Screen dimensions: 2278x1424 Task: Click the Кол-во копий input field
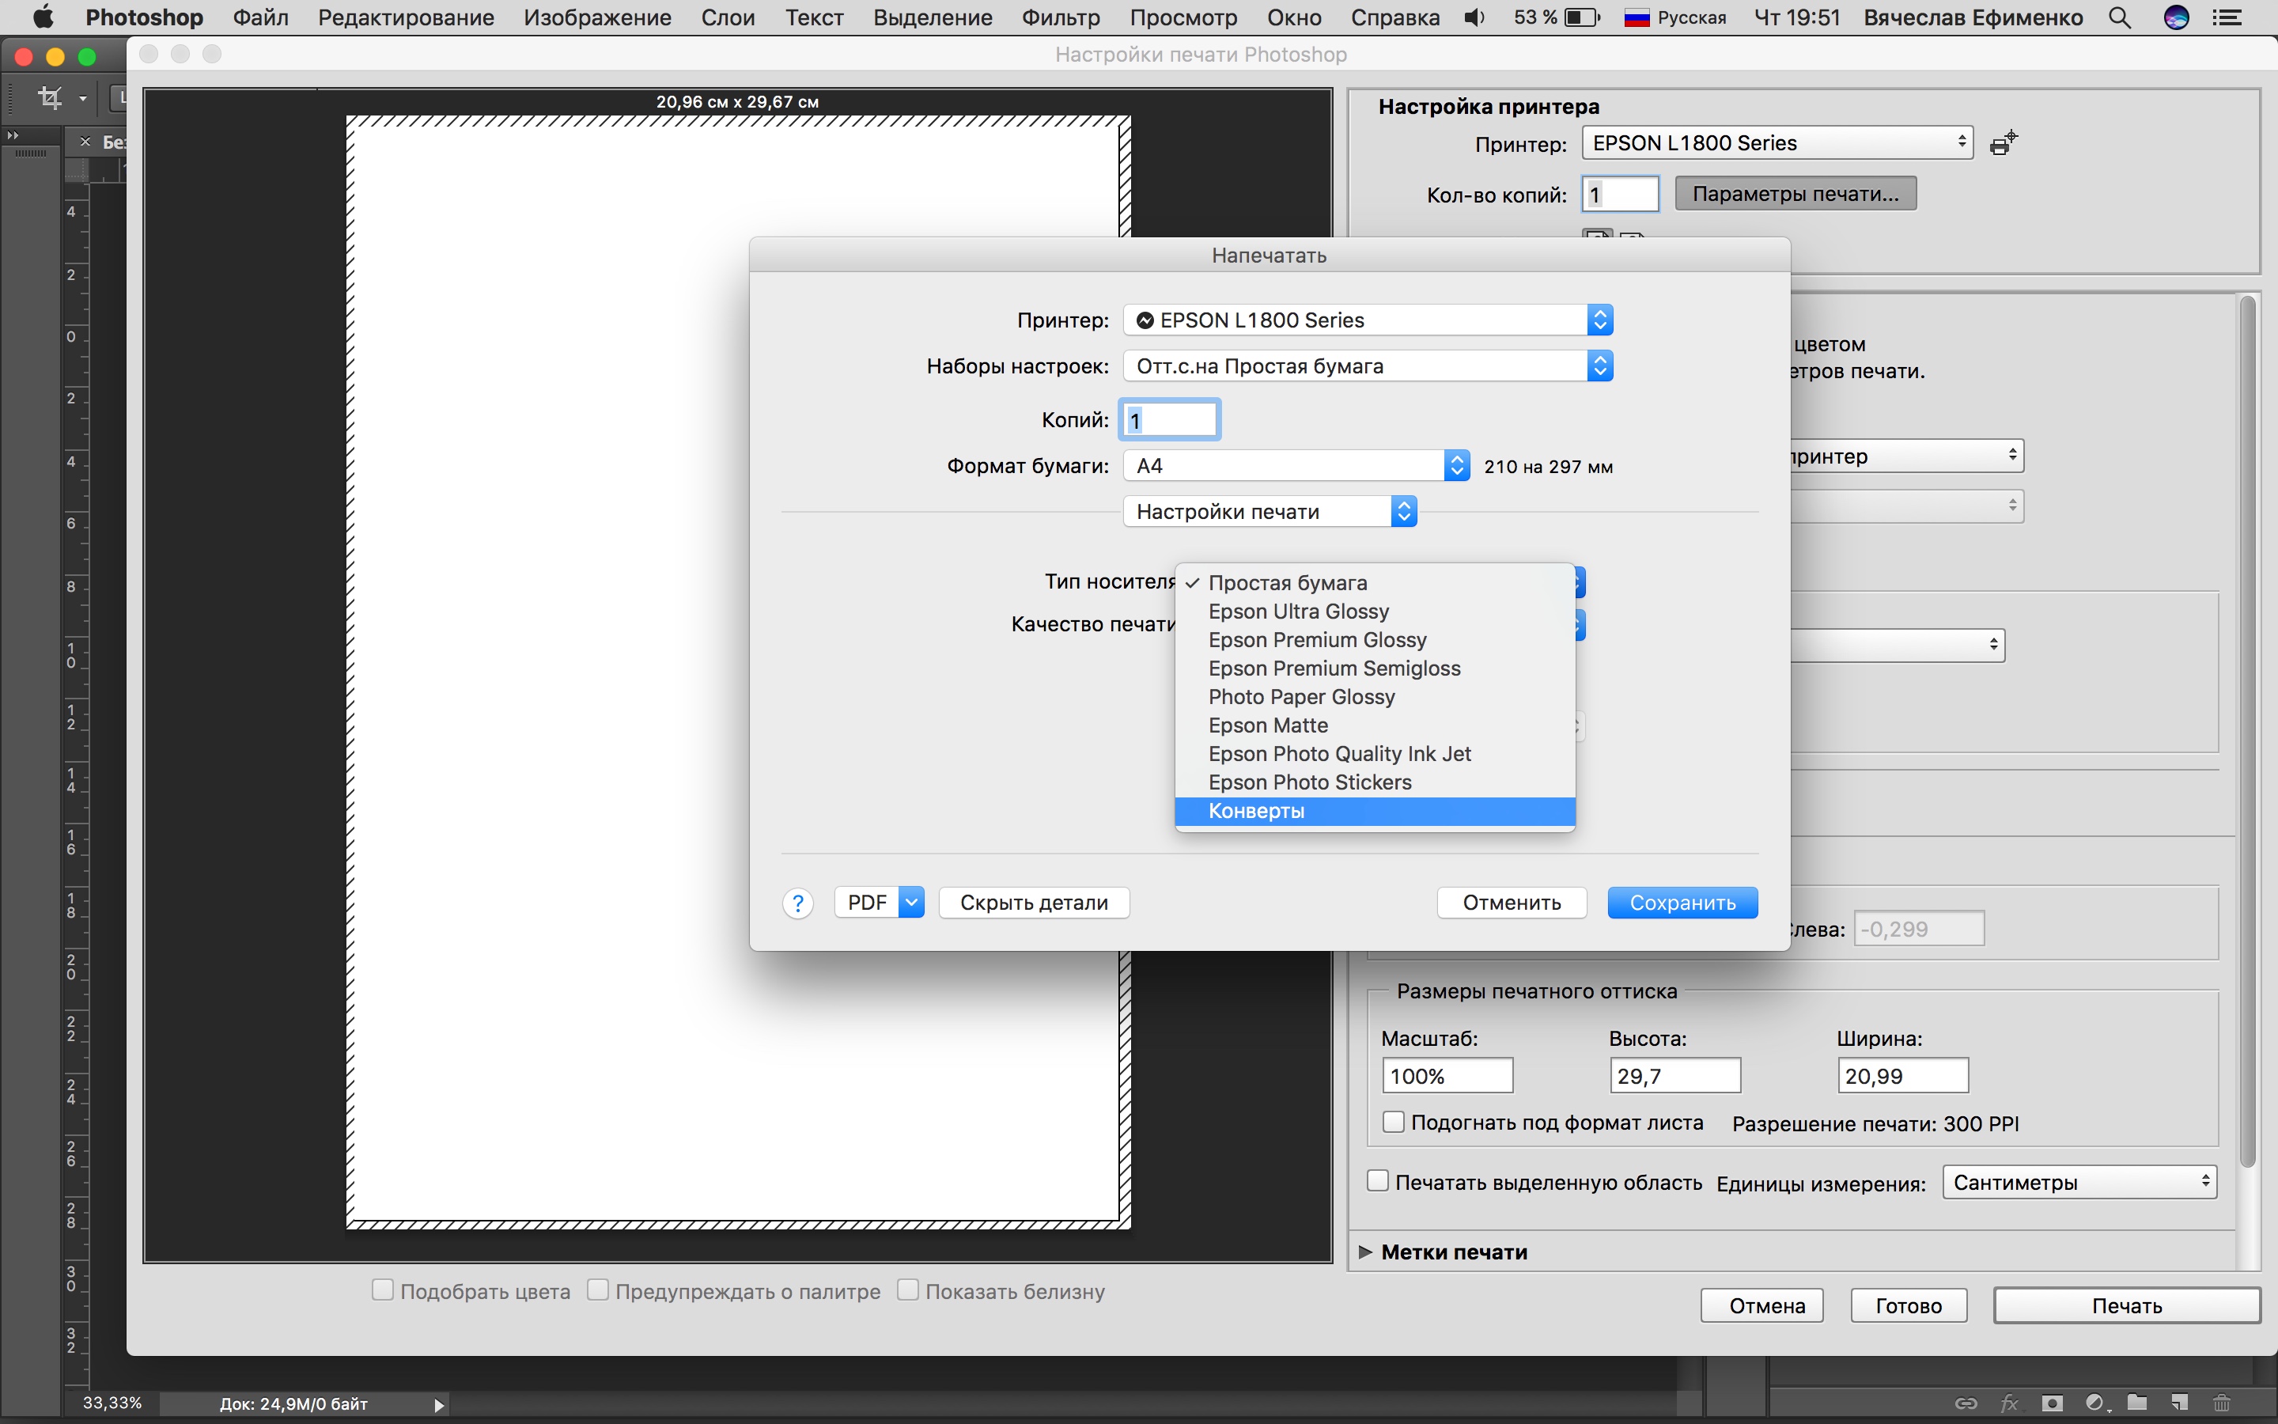[x=1619, y=194]
